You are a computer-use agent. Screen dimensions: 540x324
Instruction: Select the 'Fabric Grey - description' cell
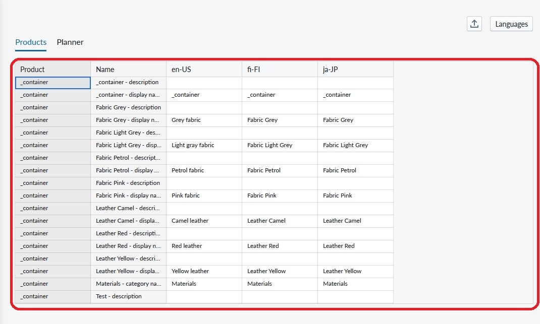click(129, 108)
